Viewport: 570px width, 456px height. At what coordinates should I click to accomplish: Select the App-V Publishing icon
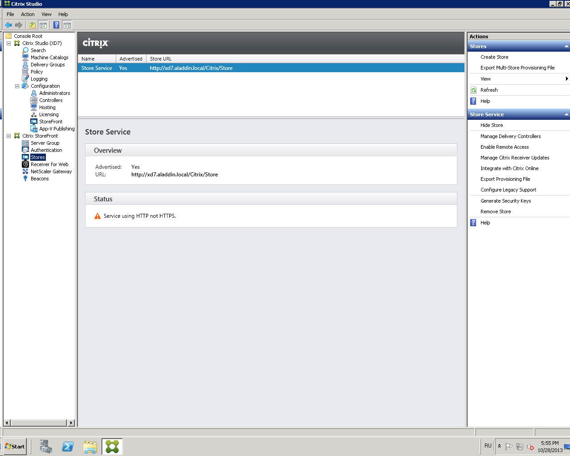[34, 129]
